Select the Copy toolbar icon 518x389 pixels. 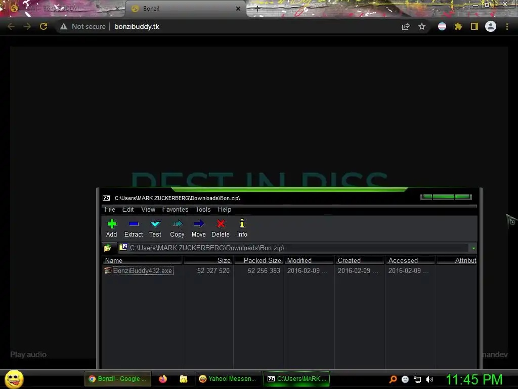pos(177,228)
